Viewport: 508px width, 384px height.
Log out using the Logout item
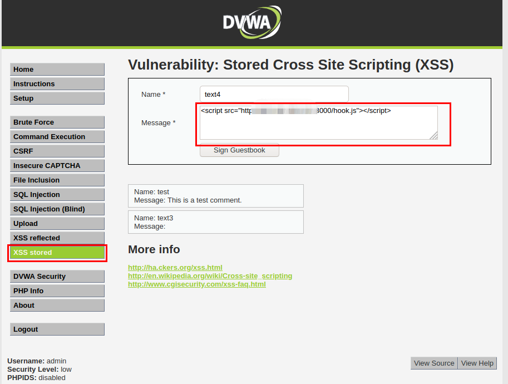(57, 329)
